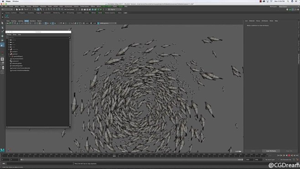Click the Maya logo at bottom left
Image resolution: width=300 pixels, height=169 pixels.
(2, 150)
